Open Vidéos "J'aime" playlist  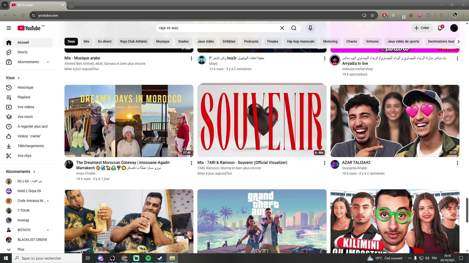point(28,136)
